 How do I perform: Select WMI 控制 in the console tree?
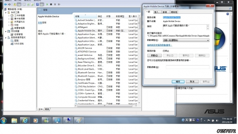pyautogui.click(x=19, y=44)
